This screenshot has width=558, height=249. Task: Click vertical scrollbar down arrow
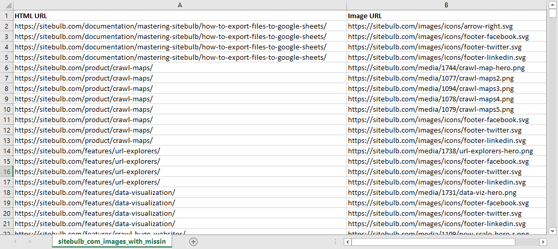[x=552, y=230]
